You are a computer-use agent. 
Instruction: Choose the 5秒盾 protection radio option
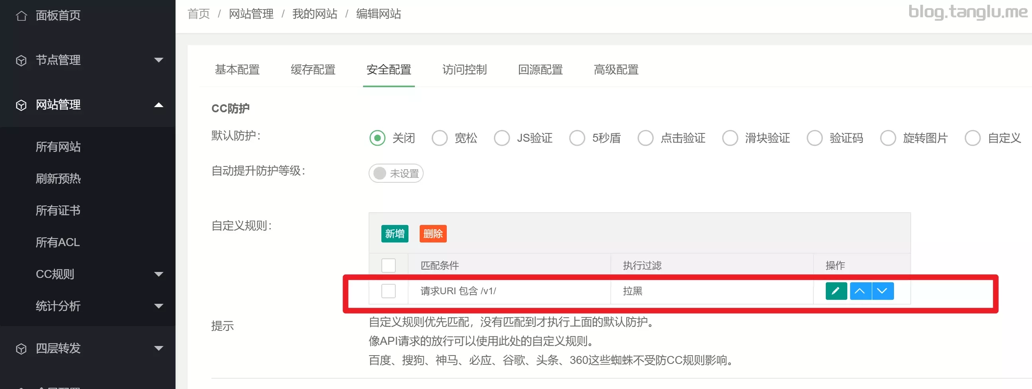pyautogui.click(x=577, y=138)
